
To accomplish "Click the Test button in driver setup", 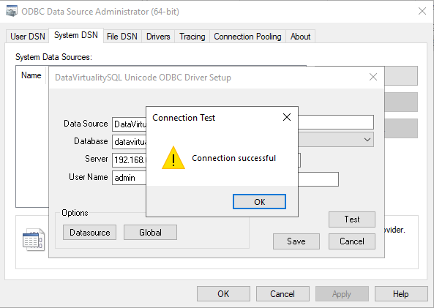I will [352, 219].
